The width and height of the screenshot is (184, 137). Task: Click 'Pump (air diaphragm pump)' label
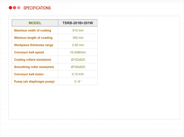34,82
